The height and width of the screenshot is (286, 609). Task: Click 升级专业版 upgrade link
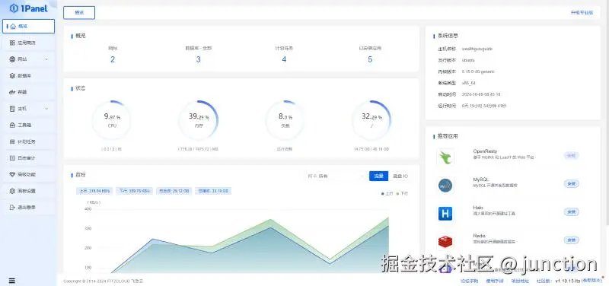(x=582, y=13)
